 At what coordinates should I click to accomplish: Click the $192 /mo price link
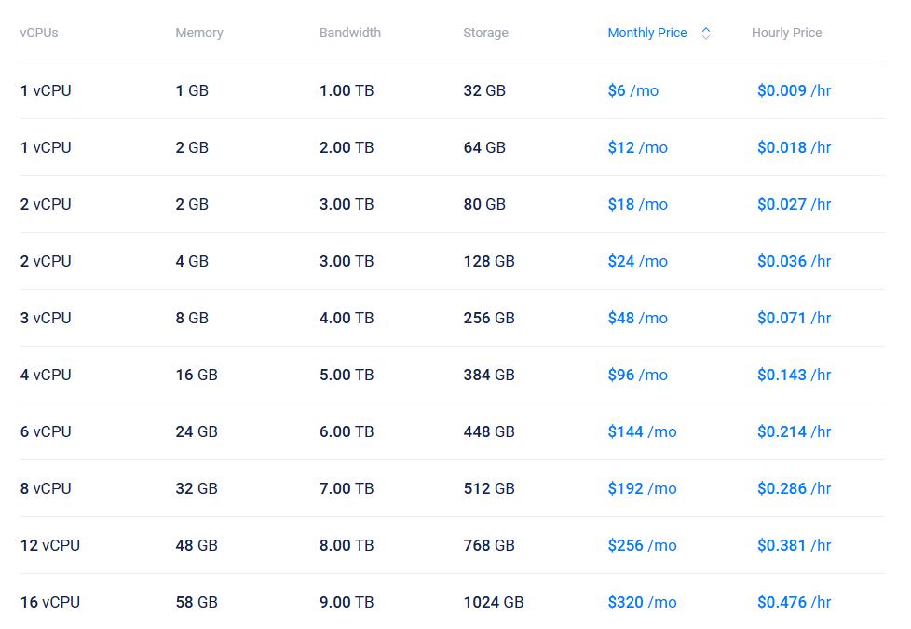[643, 488]
